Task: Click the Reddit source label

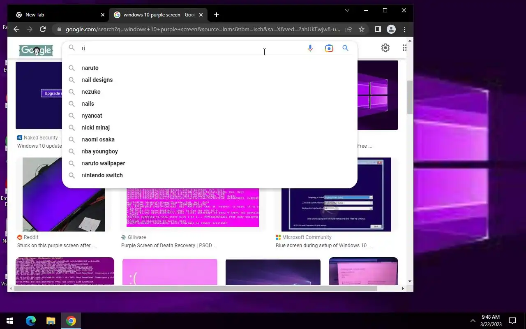Action: click(31, 237)
